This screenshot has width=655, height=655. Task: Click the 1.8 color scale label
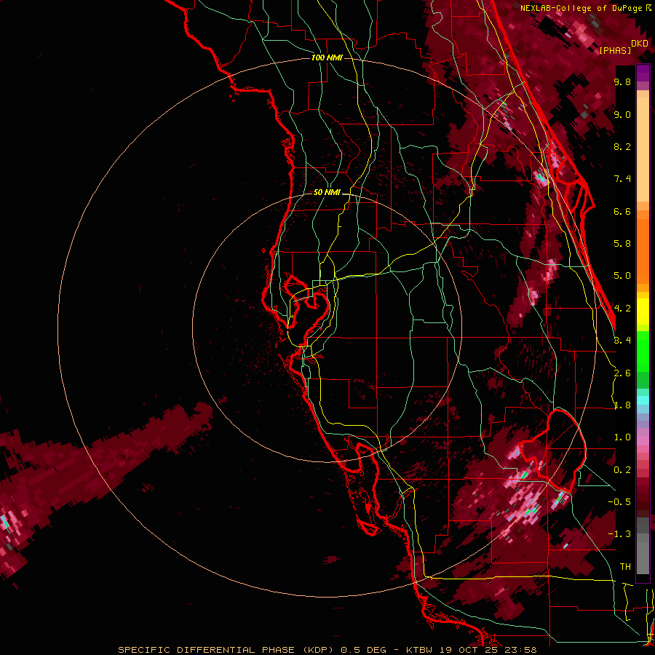(622, 405)
